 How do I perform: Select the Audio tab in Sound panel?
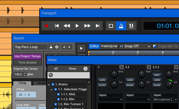click(40, 83)
